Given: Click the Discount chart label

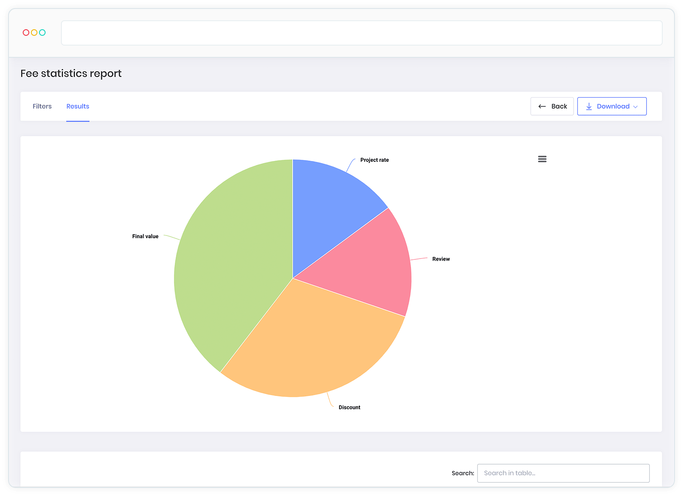Looking at the screenshot, I should 349,407.
